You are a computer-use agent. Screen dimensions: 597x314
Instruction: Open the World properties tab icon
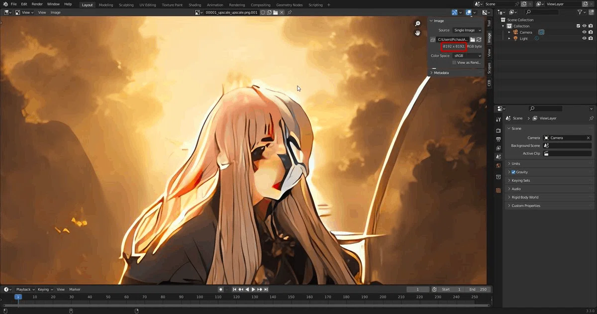[x=498, y=166]
